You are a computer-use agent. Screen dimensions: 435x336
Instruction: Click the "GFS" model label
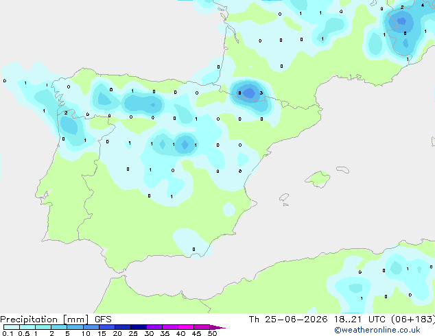pos(103,320)
